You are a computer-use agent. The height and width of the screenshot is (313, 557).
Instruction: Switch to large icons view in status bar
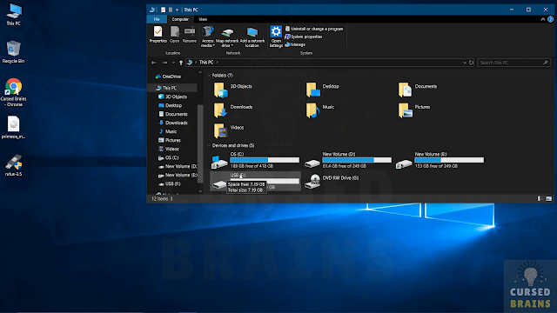click(549, 199)
